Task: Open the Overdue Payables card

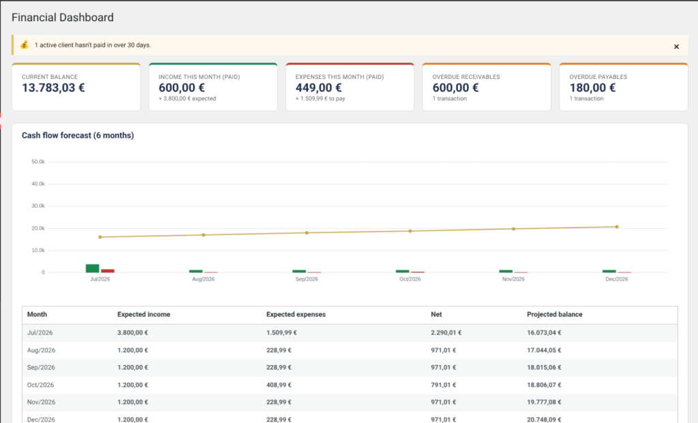Action: tap(623, 87)
